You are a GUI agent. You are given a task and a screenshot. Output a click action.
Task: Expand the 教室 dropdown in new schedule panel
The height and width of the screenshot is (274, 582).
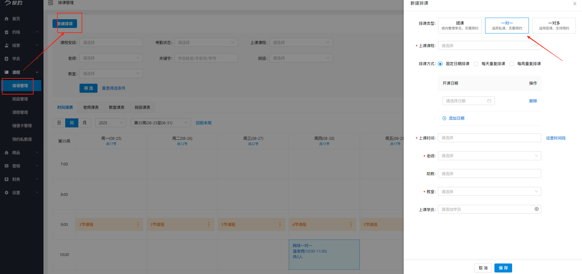click(x=489, y=192)
